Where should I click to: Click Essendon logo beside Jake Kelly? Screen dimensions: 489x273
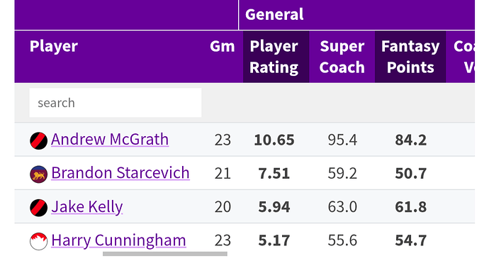click(x=39, y=208)
